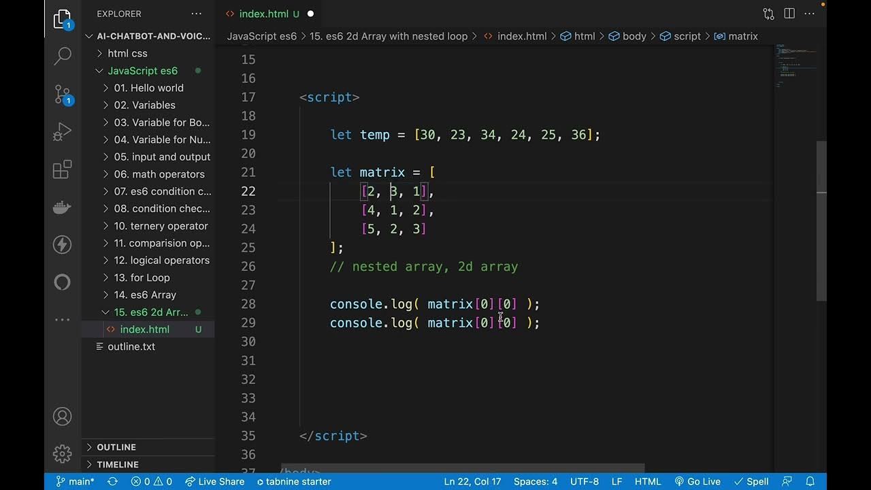Open the Docker view icon
Image resolution: width=871 pixels, height=490 pixels.
click(x=62, y=207)
